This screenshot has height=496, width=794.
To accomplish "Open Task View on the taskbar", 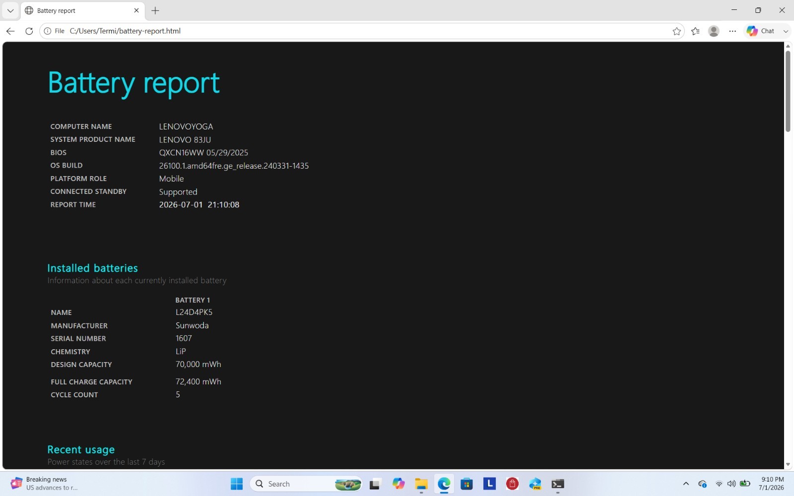I will [x=375, y=484].
